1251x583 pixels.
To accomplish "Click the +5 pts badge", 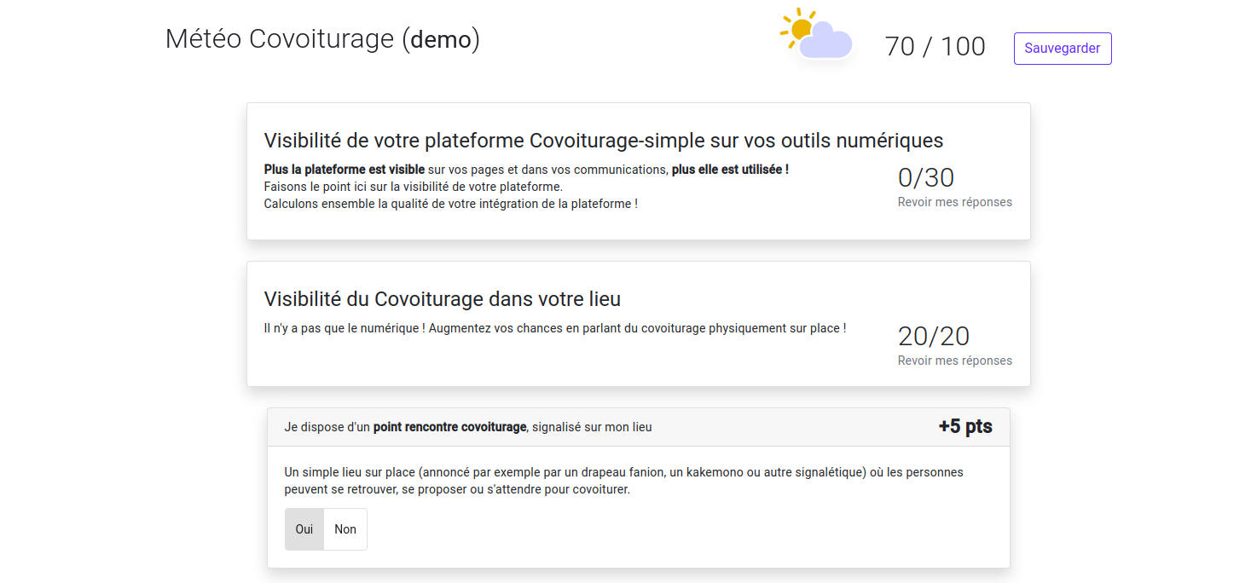I will pyautogui.click(x=965, y=426).
